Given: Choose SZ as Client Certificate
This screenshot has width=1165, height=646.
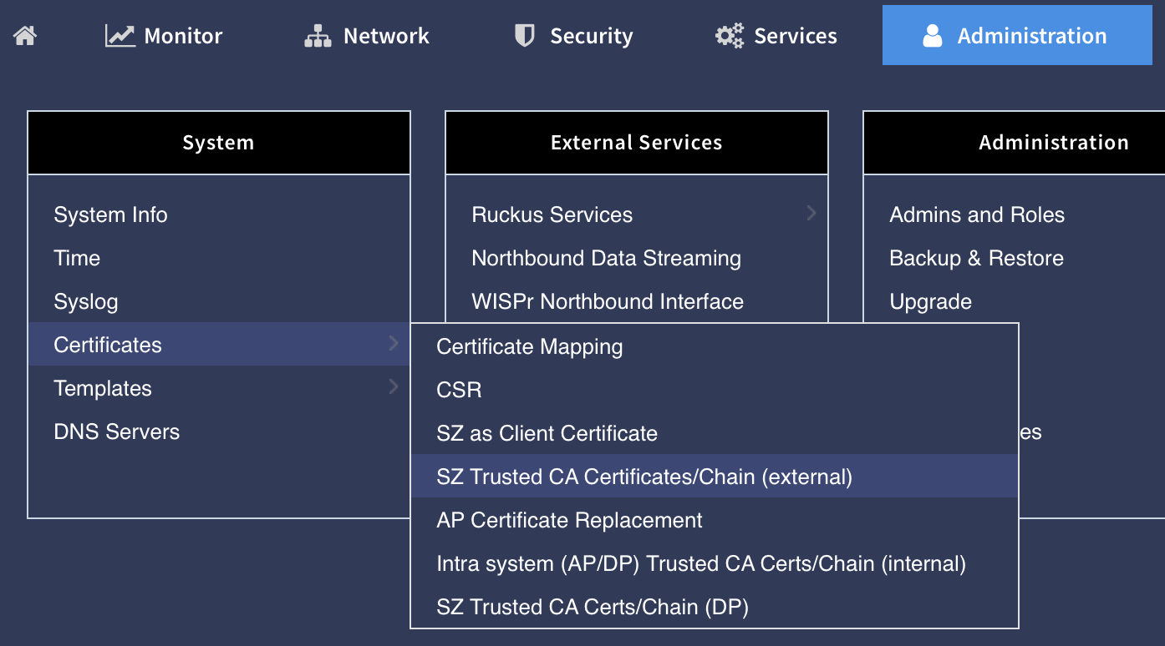Looking at the screenshot, I should coord(547,433).
